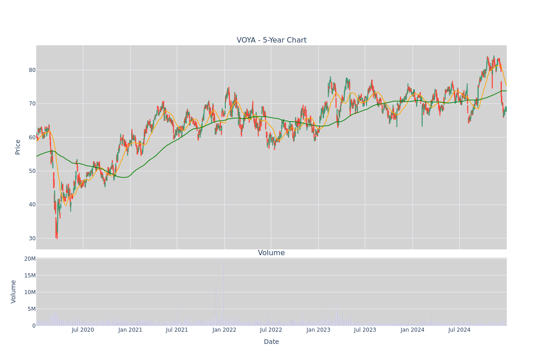Click the tallest volume spike near Jan 2022
The width and height of the screenshot is (543, 362).
click(223, 293)
